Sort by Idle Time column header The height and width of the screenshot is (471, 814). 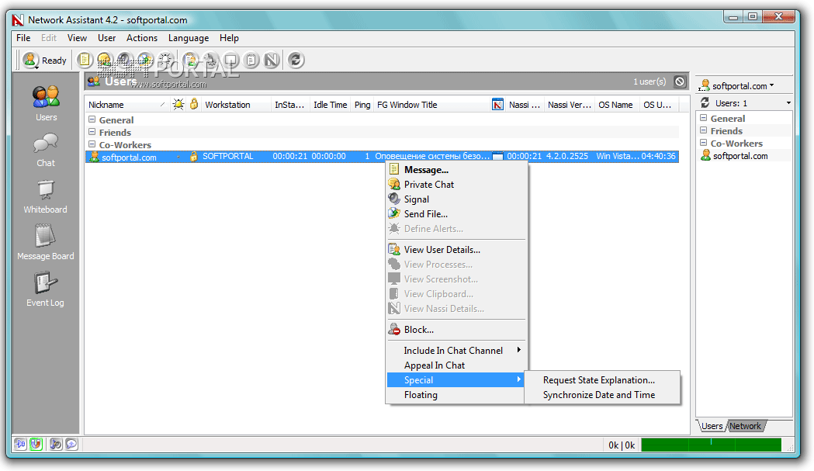330,105
